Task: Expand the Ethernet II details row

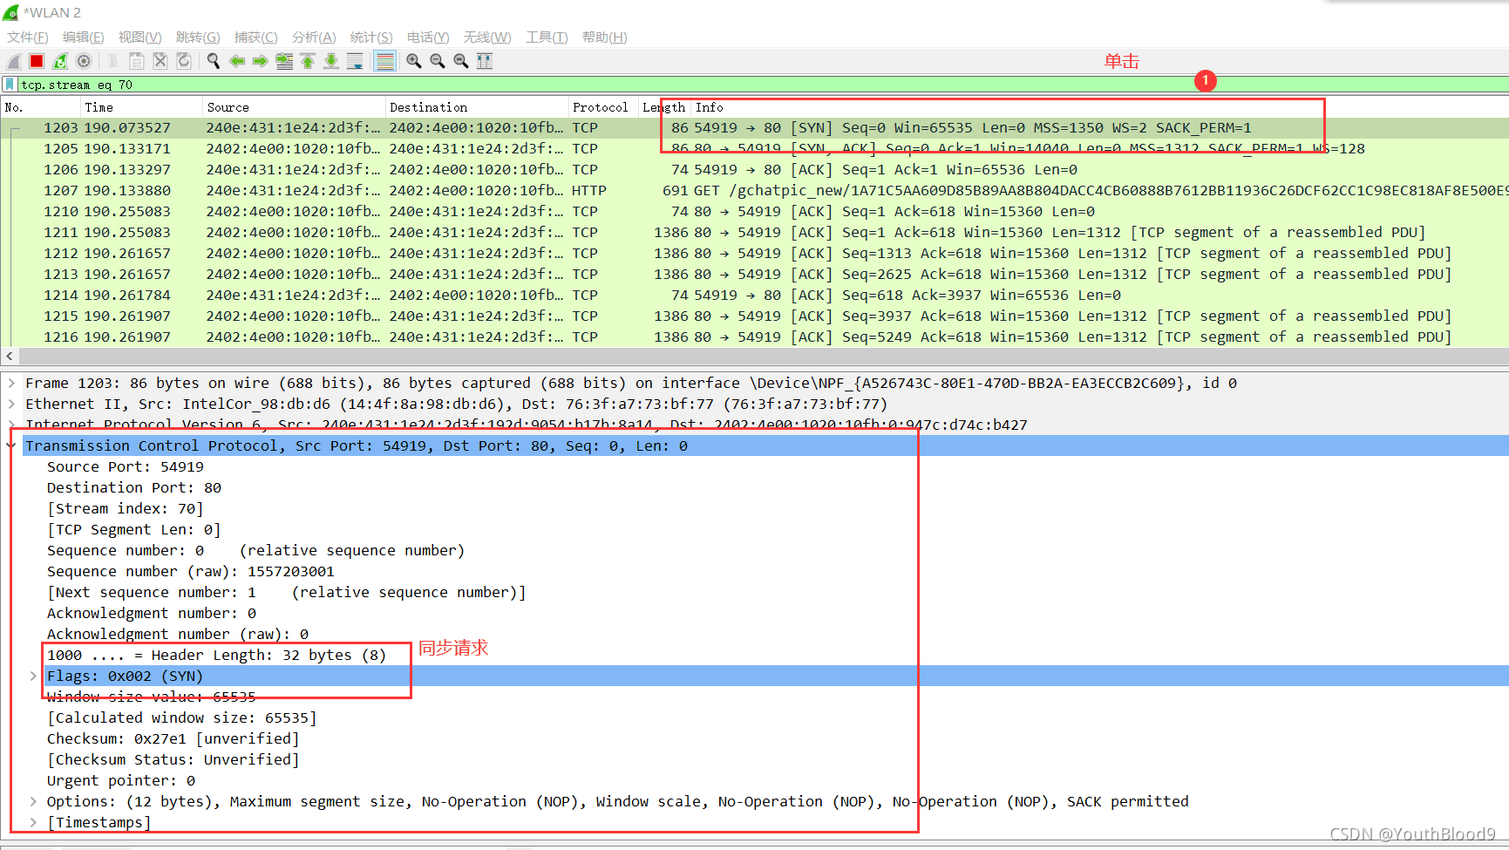Action: 11,404
